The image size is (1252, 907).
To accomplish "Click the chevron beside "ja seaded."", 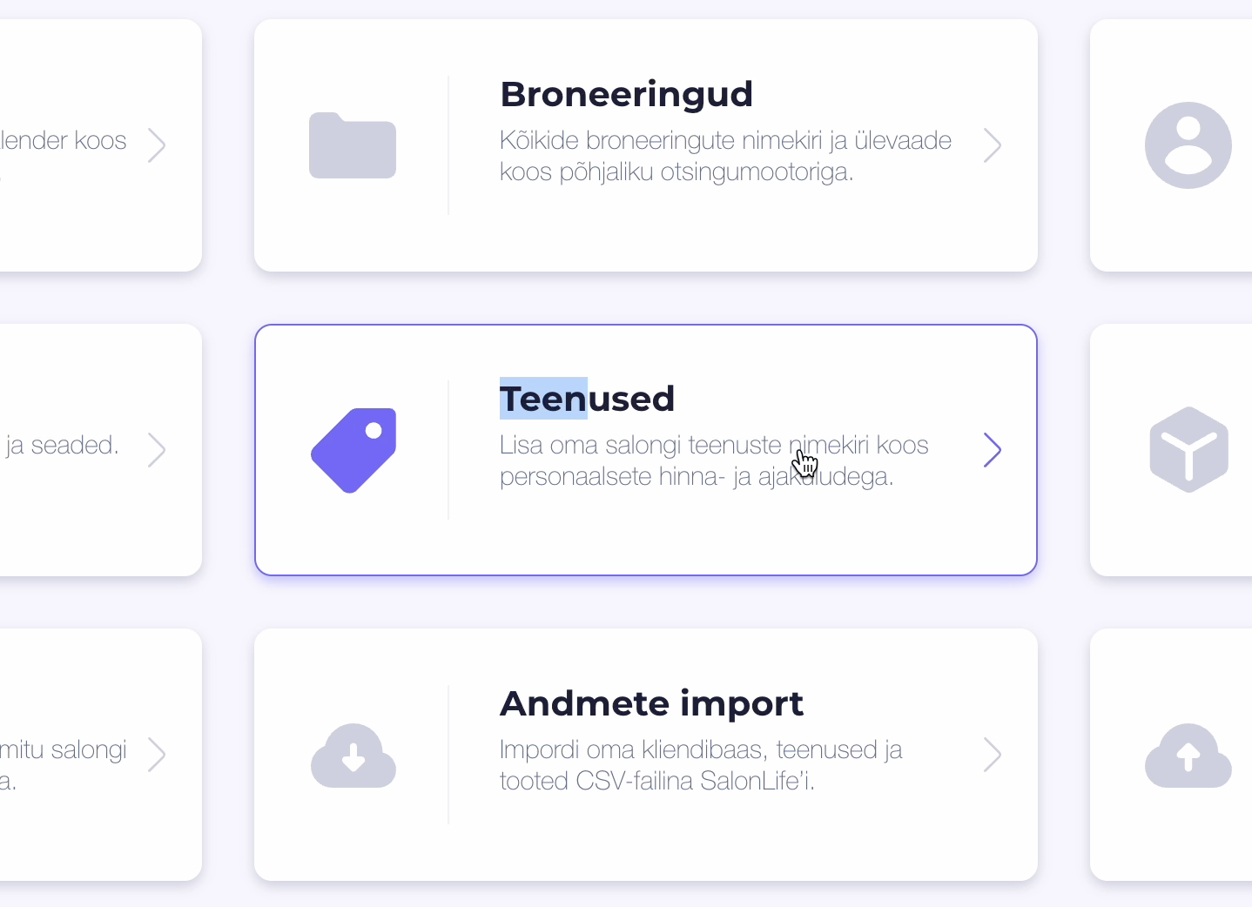I will click(x=157, y=450).
